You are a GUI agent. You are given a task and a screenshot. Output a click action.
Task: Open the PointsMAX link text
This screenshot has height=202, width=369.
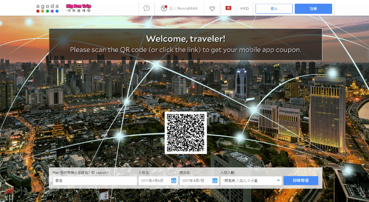point(183,8)
